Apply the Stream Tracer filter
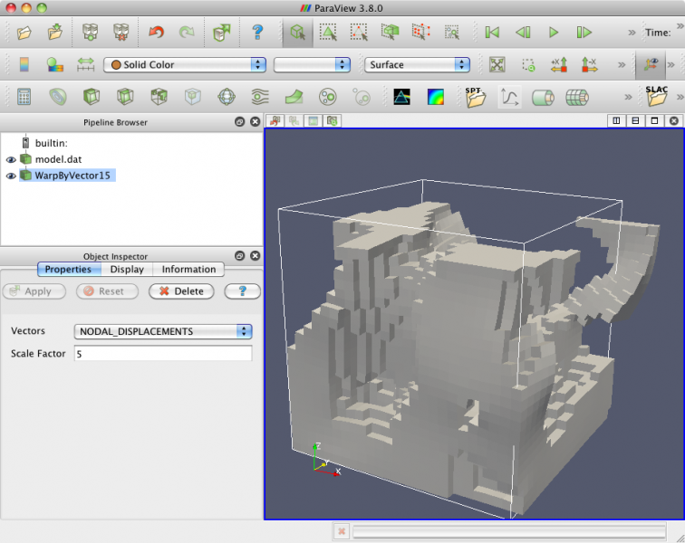This screenshot has width=685, height=543. pyautogui.click(x=260, y=97)
